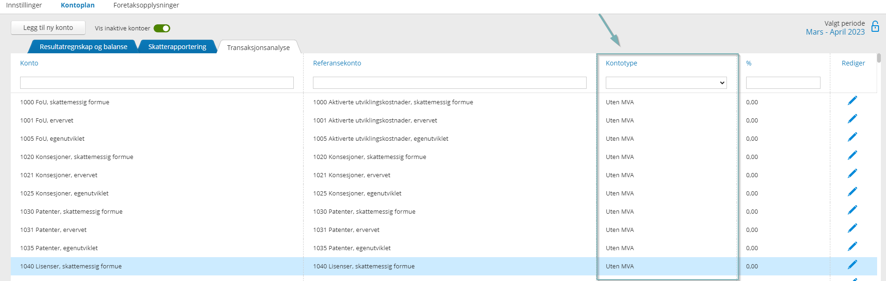The width and height of the screenshot is (886, 281).
Task: Toggle Vis inaktive kontoer switch
Action: click(162, 29)
